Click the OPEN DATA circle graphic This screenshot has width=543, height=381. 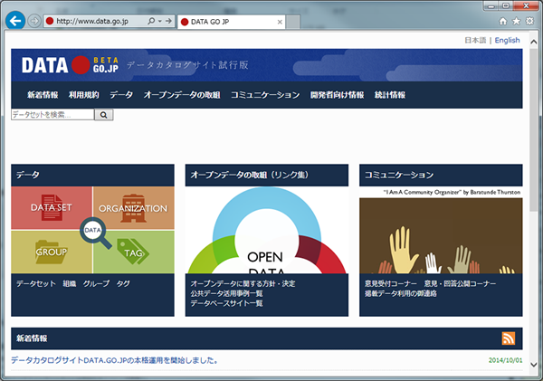(x=267, y=230)
